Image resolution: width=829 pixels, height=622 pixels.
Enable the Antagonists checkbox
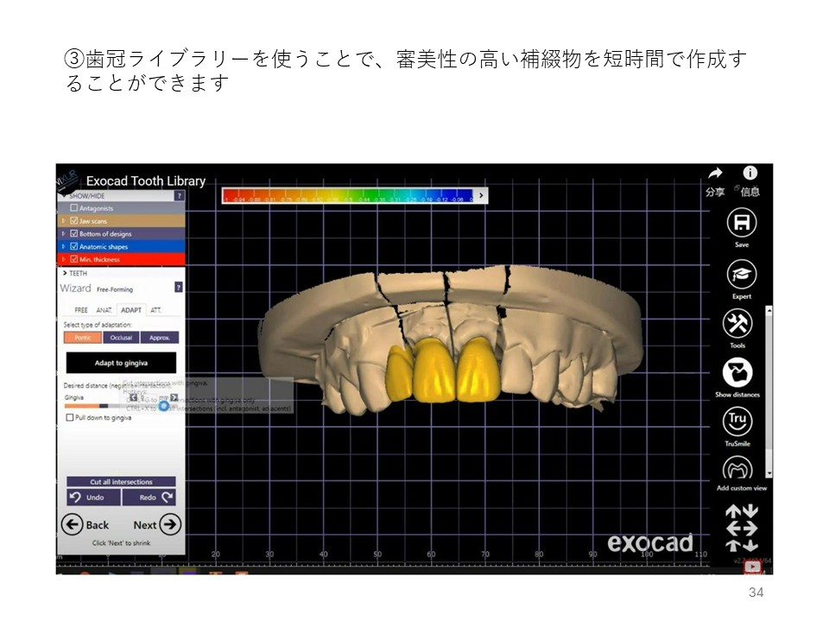click(73, 208)
